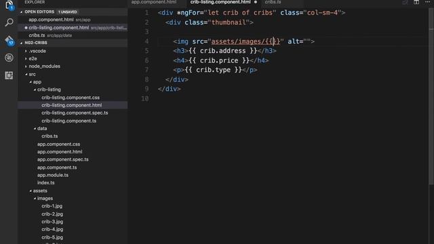Switch to crib-listing.component.html tab
This screenshot has height=244, width=434.
click(220, 2)
